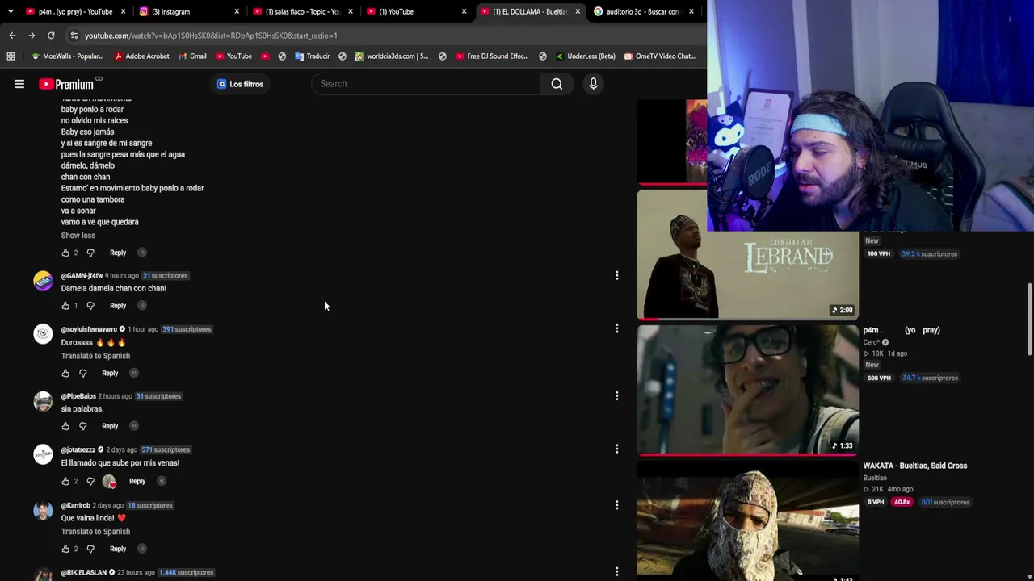This screenshot has height=581, width=1034.
Task: Open the Gmail bookmark
Action: pos(191,56)
